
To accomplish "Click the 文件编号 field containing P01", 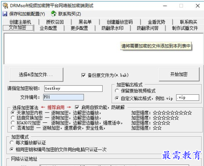I will tap(63, 97).
